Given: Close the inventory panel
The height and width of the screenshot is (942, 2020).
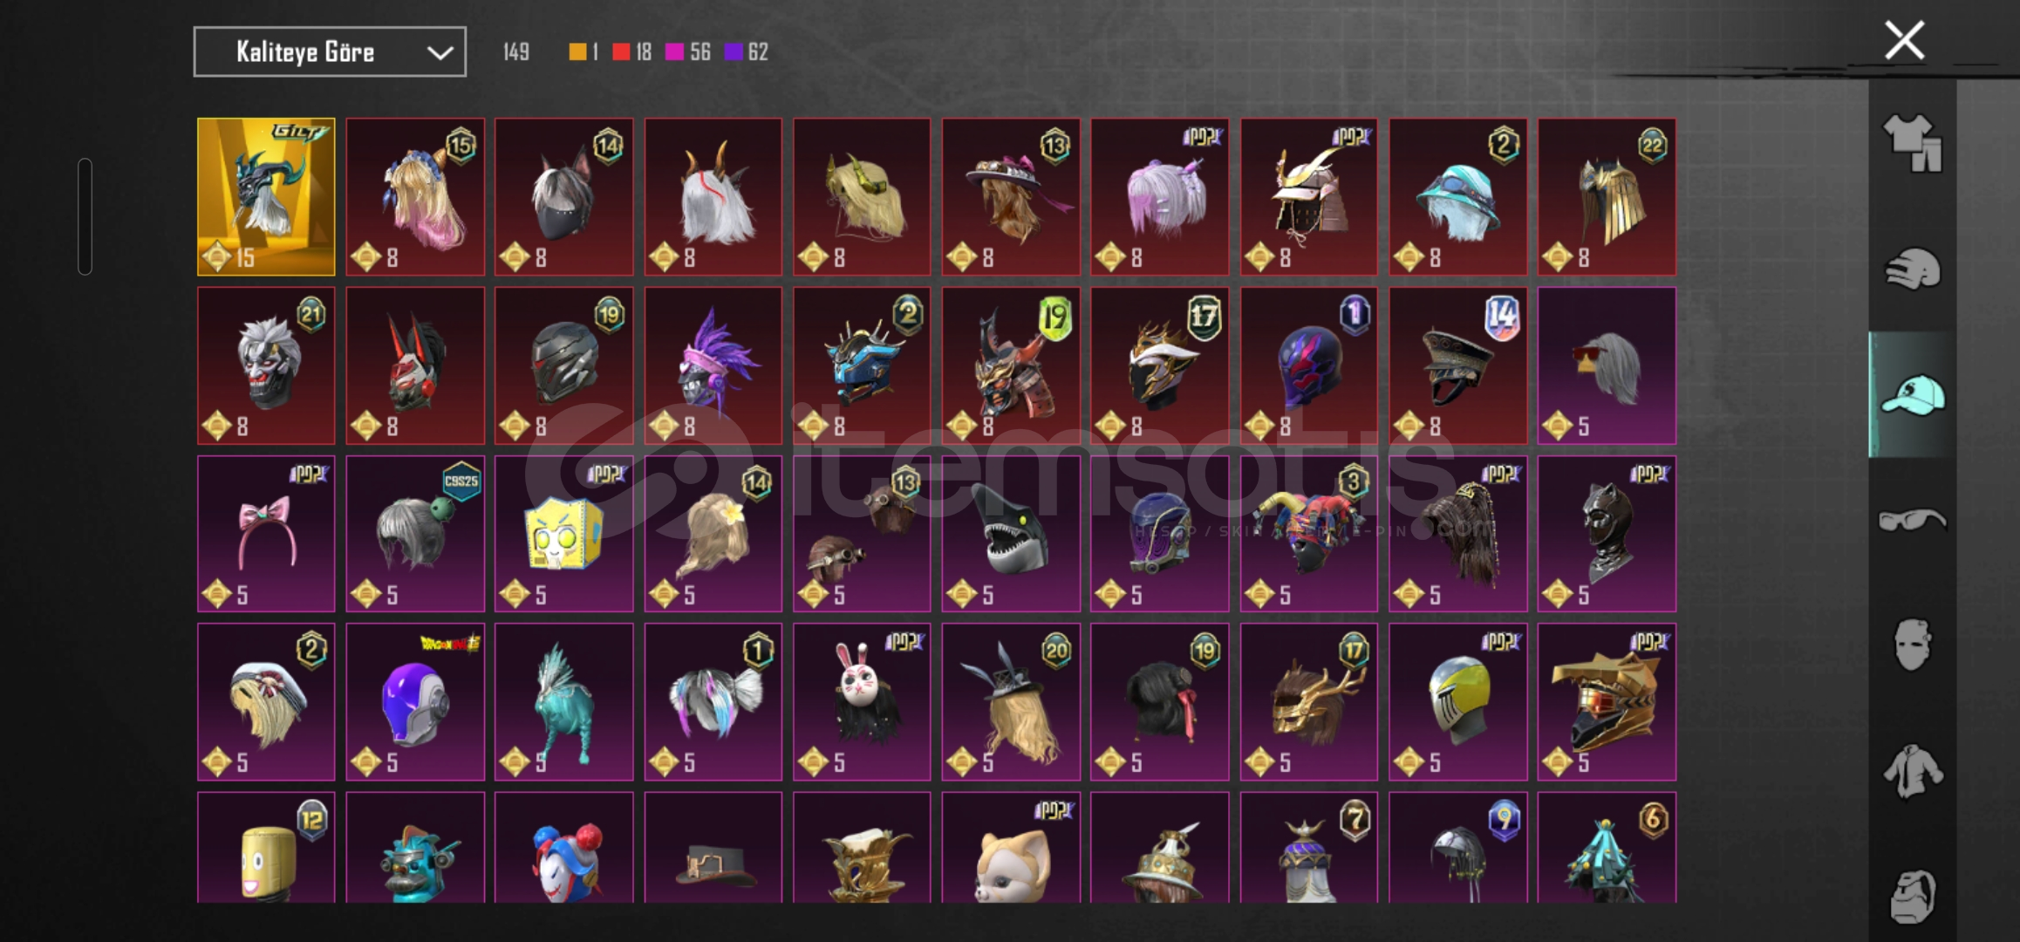Looking at the screenshot, I should (x=1904, y=41).
